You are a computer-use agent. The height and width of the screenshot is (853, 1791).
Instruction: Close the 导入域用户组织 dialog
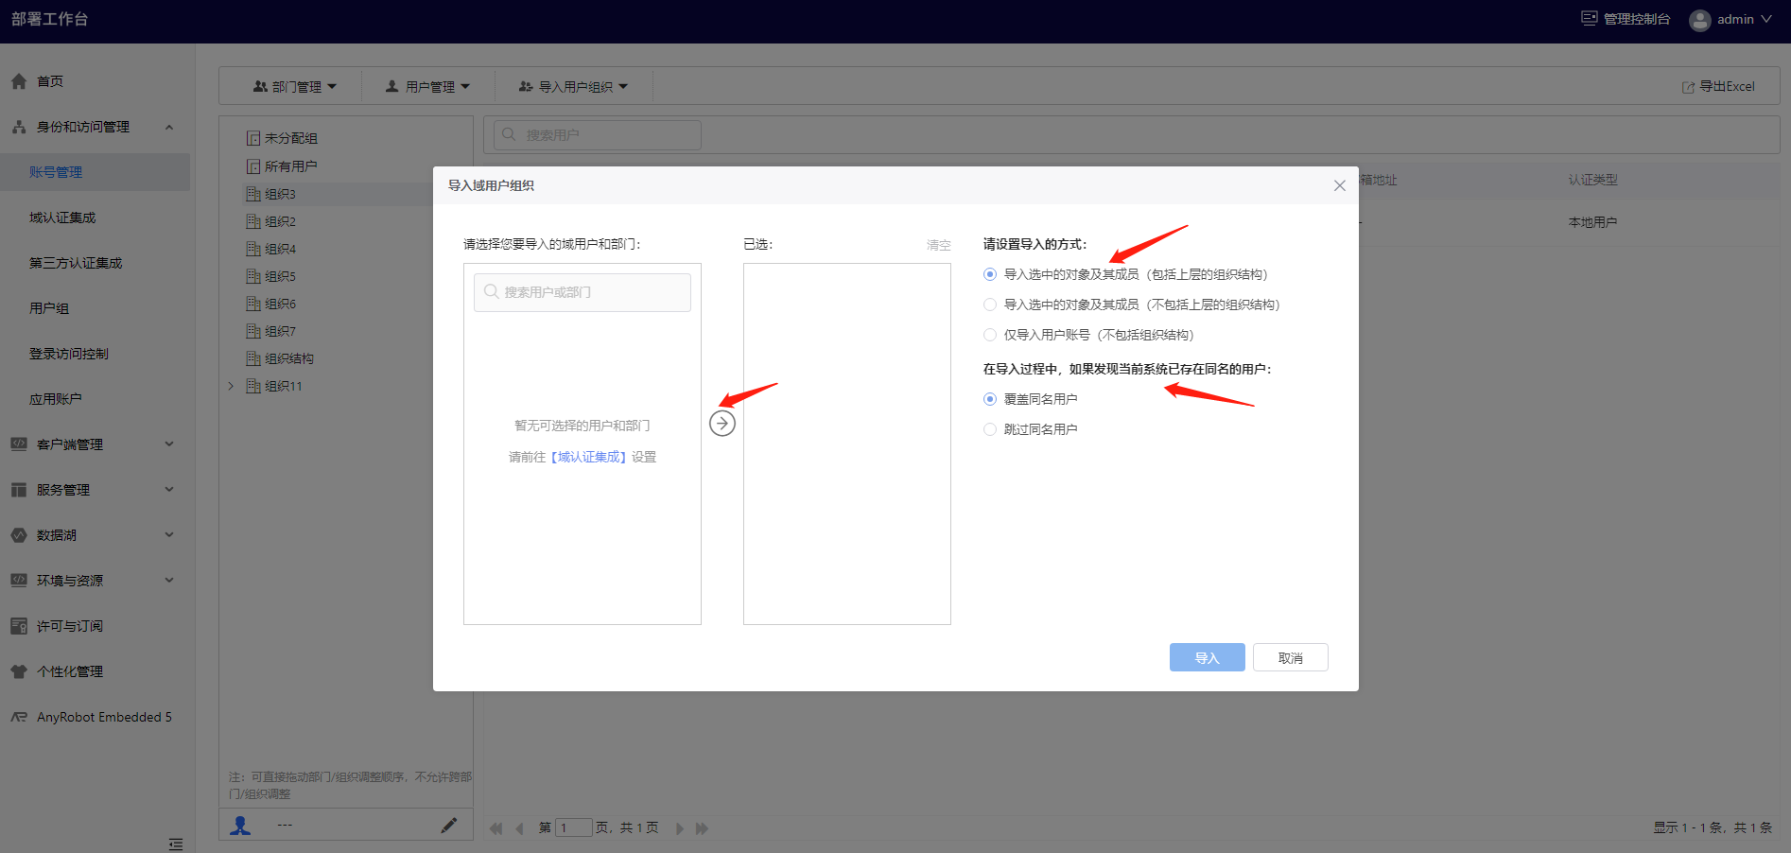click(x=1339, y=185)
